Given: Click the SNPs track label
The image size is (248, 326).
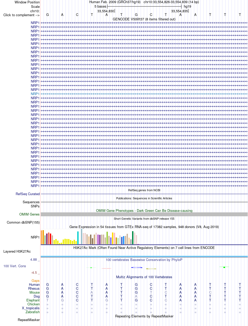Looking at the screenshot, I should click(35, 206).
